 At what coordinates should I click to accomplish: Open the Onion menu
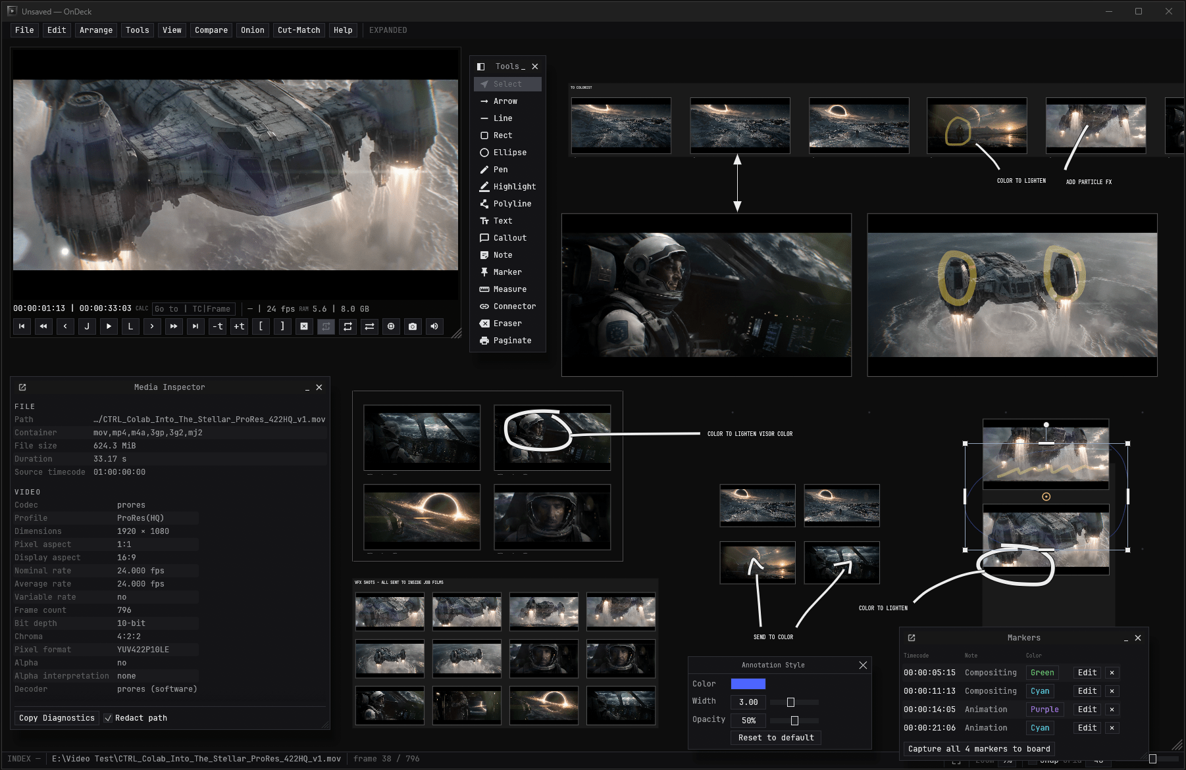pyautogui.click(x=253, y=30)
